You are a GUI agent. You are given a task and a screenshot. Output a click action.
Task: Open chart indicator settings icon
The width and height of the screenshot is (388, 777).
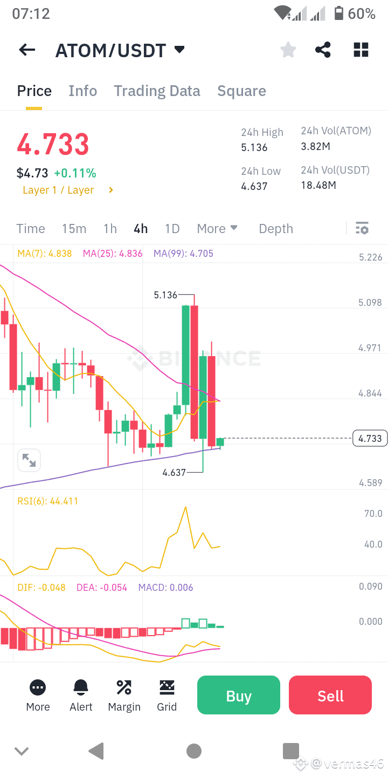[x=362, y=228]
